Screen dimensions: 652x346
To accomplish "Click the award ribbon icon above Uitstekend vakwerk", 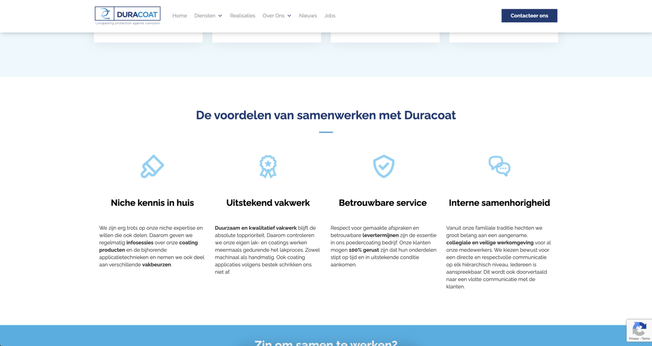I will click(268, 166).
